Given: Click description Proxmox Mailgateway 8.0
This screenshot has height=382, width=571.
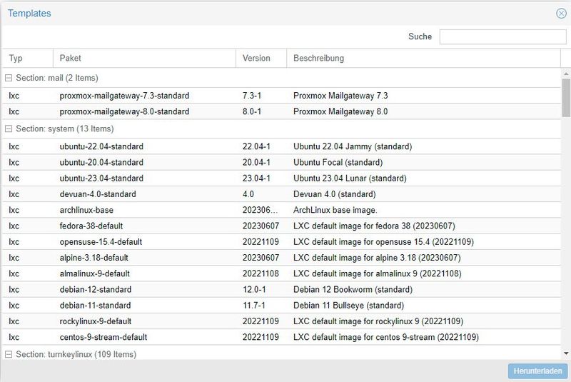Looking at the screenshot, I should coord(340,111).
